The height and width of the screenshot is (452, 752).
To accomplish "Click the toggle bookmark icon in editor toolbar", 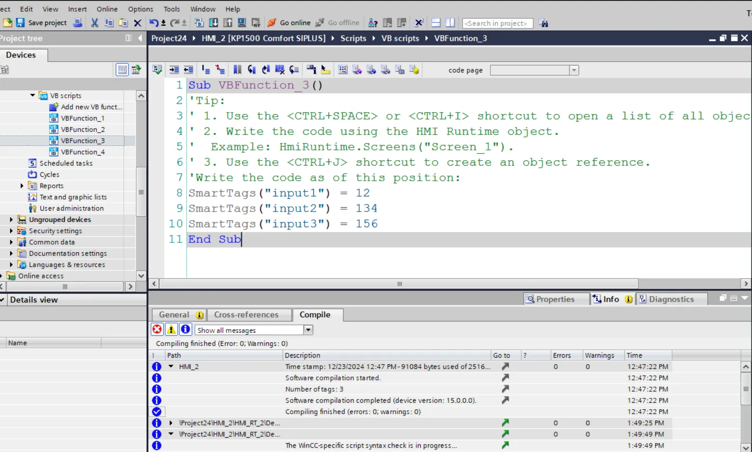I will click(x=237, y=70).
